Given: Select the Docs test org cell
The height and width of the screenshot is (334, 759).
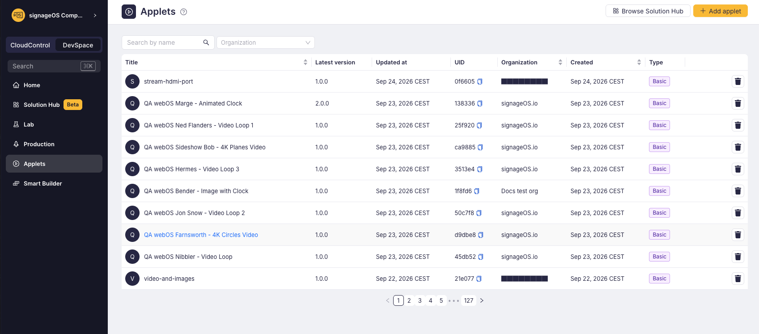Looking at the screenshot, I should [519, 191].
